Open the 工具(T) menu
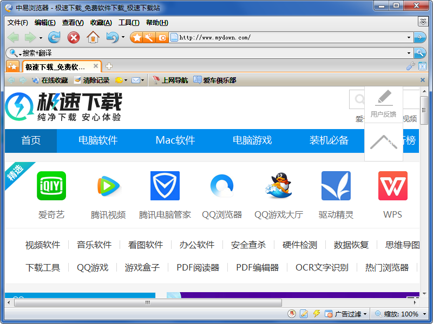This screenshot has height=324, width=433. (129, 22)
